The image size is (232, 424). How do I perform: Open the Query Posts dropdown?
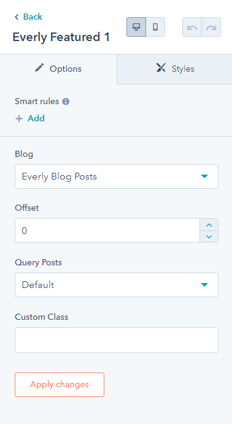pyautogui.click(x=117, y=285)
